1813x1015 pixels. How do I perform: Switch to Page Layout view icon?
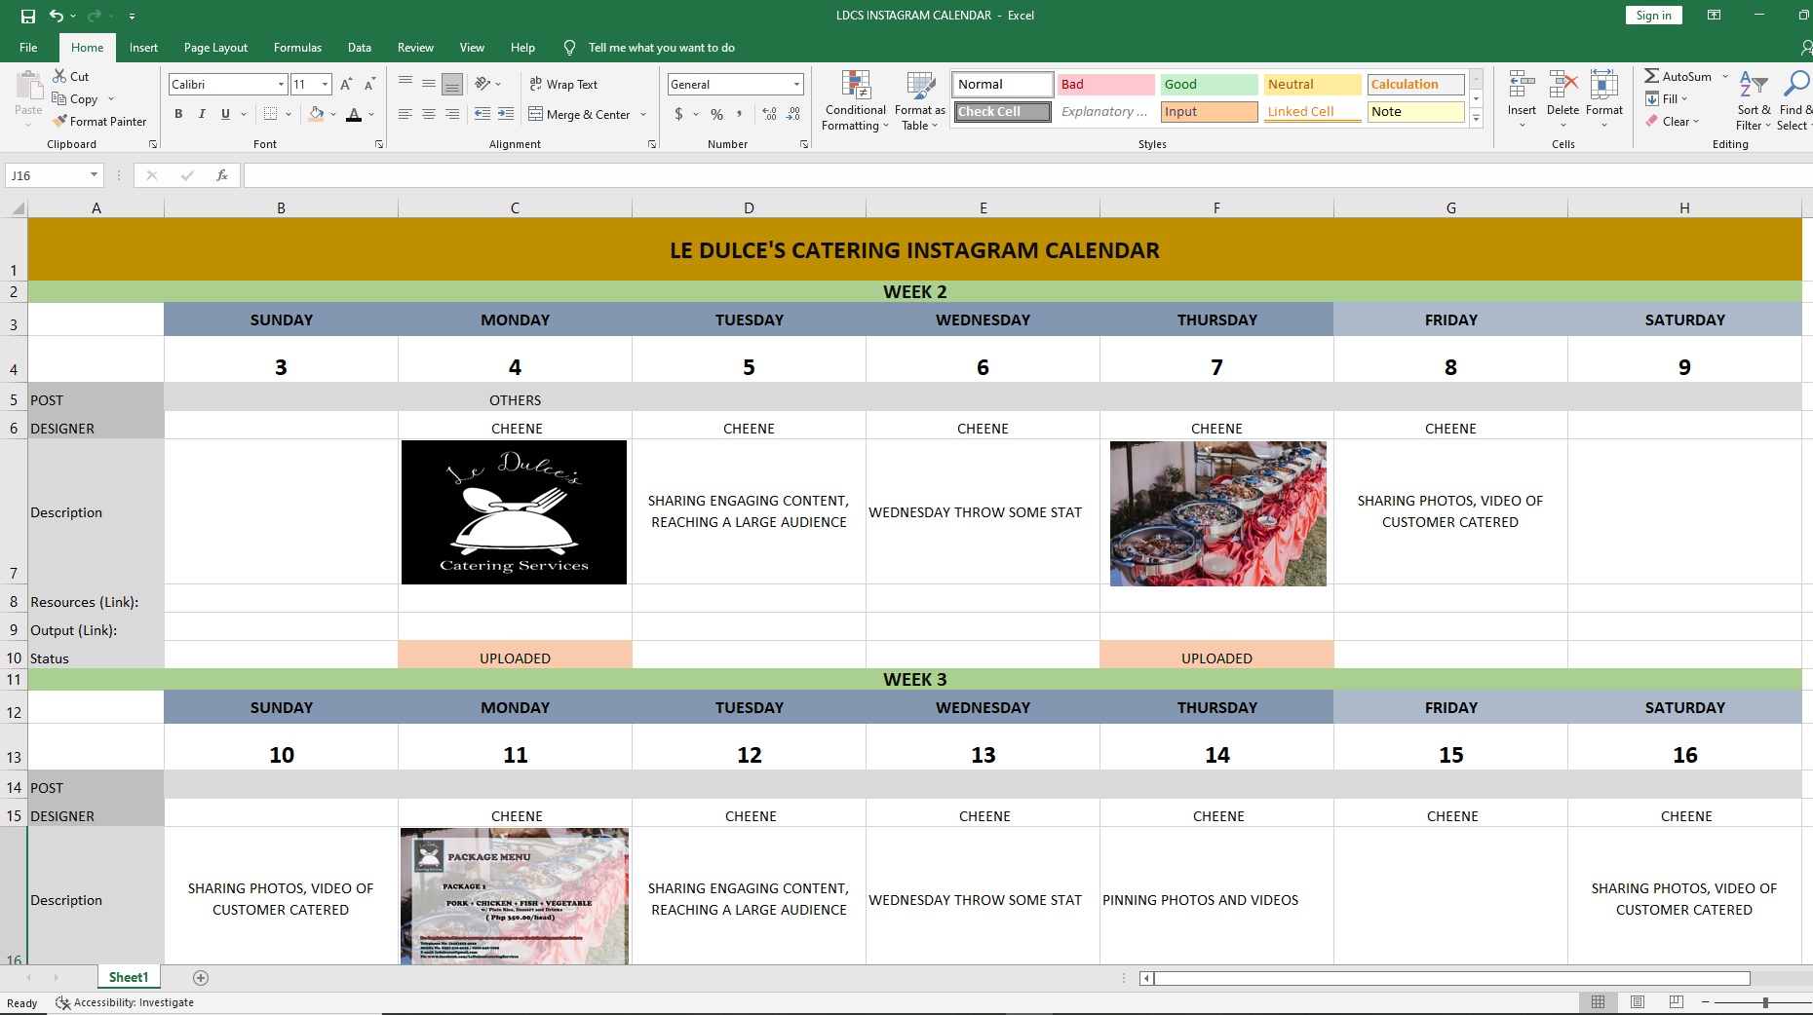[1638, 1002]
